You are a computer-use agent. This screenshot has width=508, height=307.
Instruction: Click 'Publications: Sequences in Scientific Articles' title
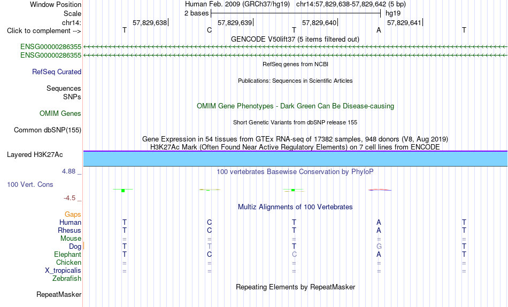point(295,81)
